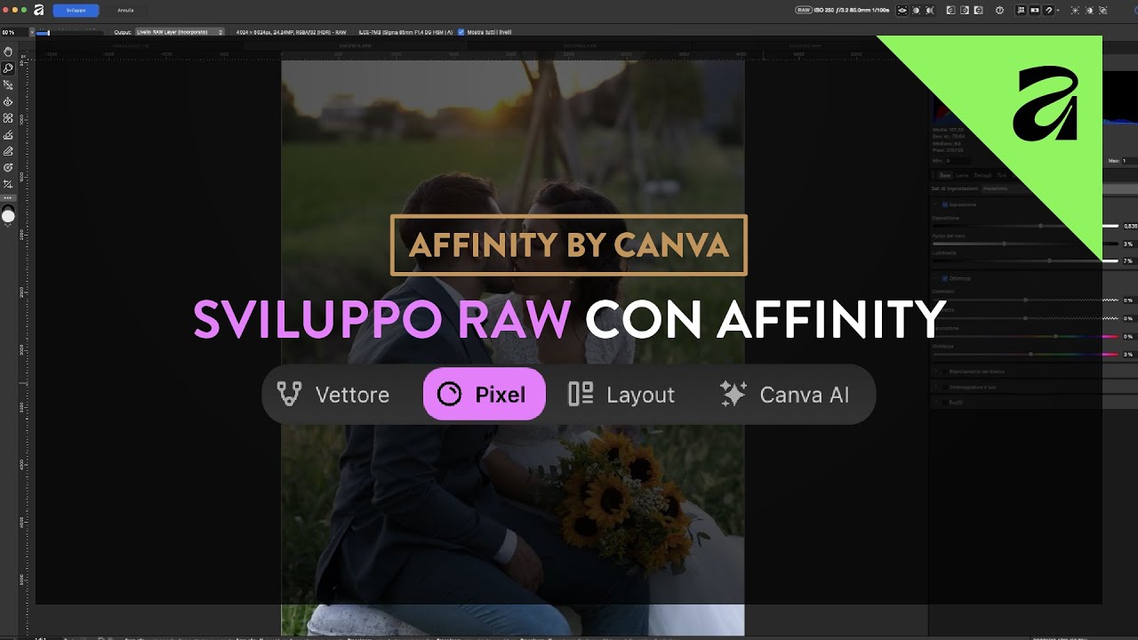The image size is (1138, 640).
Task: Click the 50 % zoom input field
Action: 14,32
